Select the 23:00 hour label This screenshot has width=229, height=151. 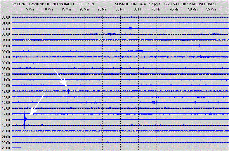click(6, 148)
